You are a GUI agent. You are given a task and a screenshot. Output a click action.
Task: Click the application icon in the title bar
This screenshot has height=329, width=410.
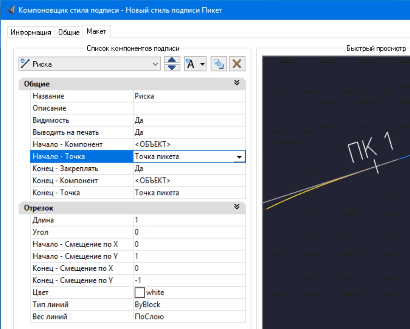click(x=10, y=10)
